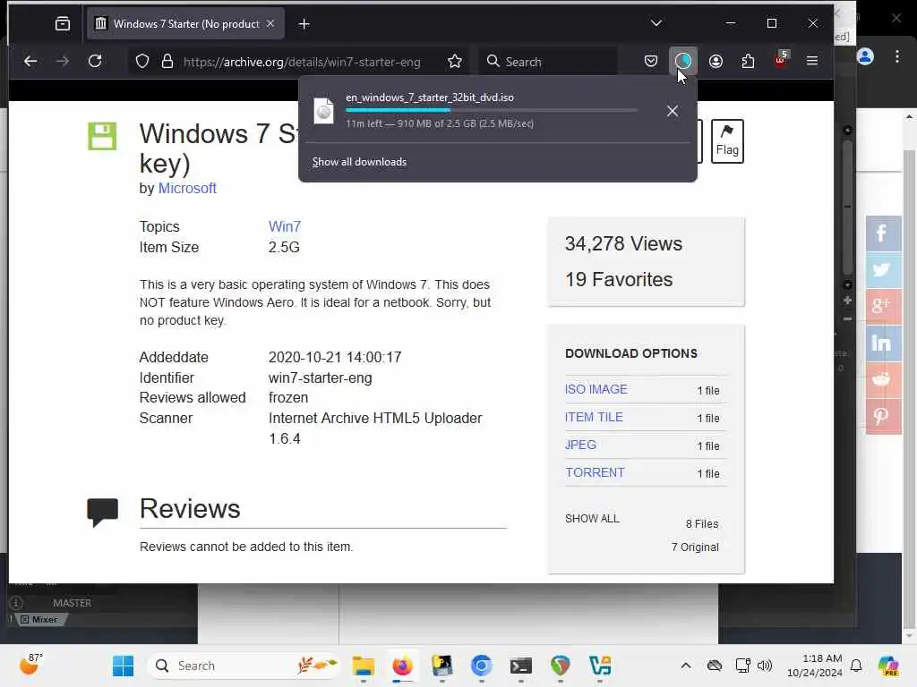Download the JPEG file
917x687 pixels.
[580, 445]
